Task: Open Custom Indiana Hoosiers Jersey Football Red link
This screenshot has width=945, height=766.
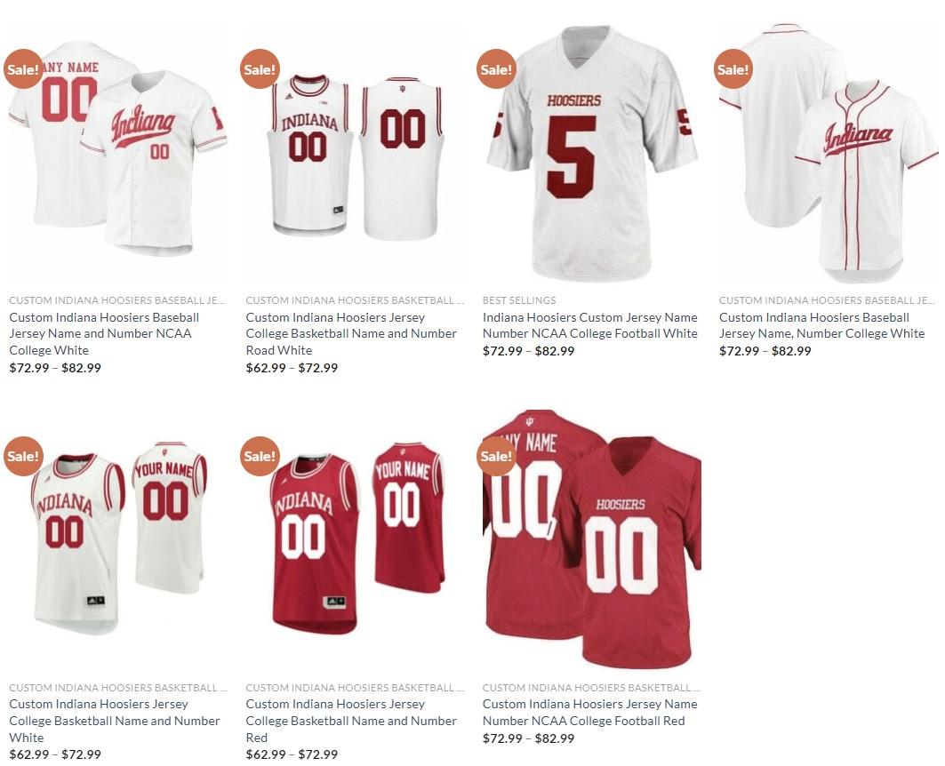Action: pos(590,712)
